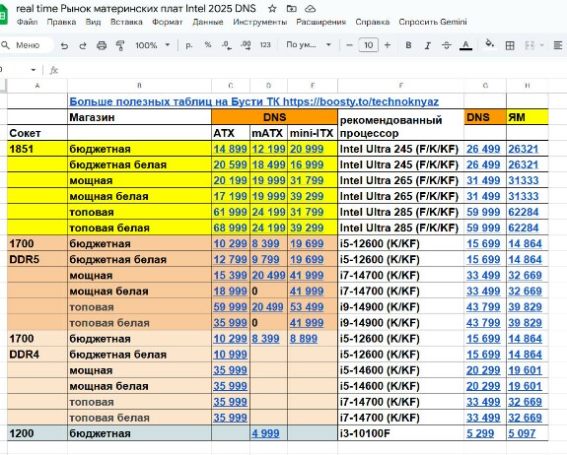The image size is (567, 455).
Task: Check cloud save status icon
Action: point(311,8)
